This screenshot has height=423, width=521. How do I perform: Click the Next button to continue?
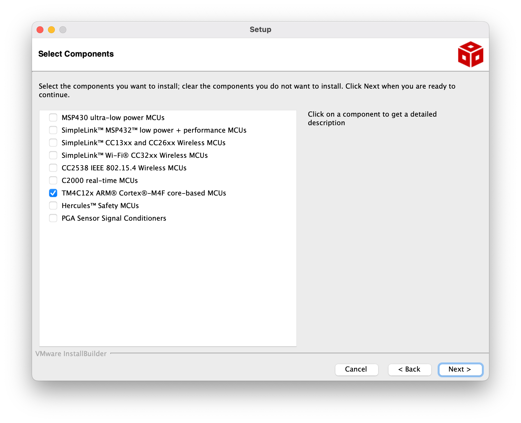pos(460,370)
